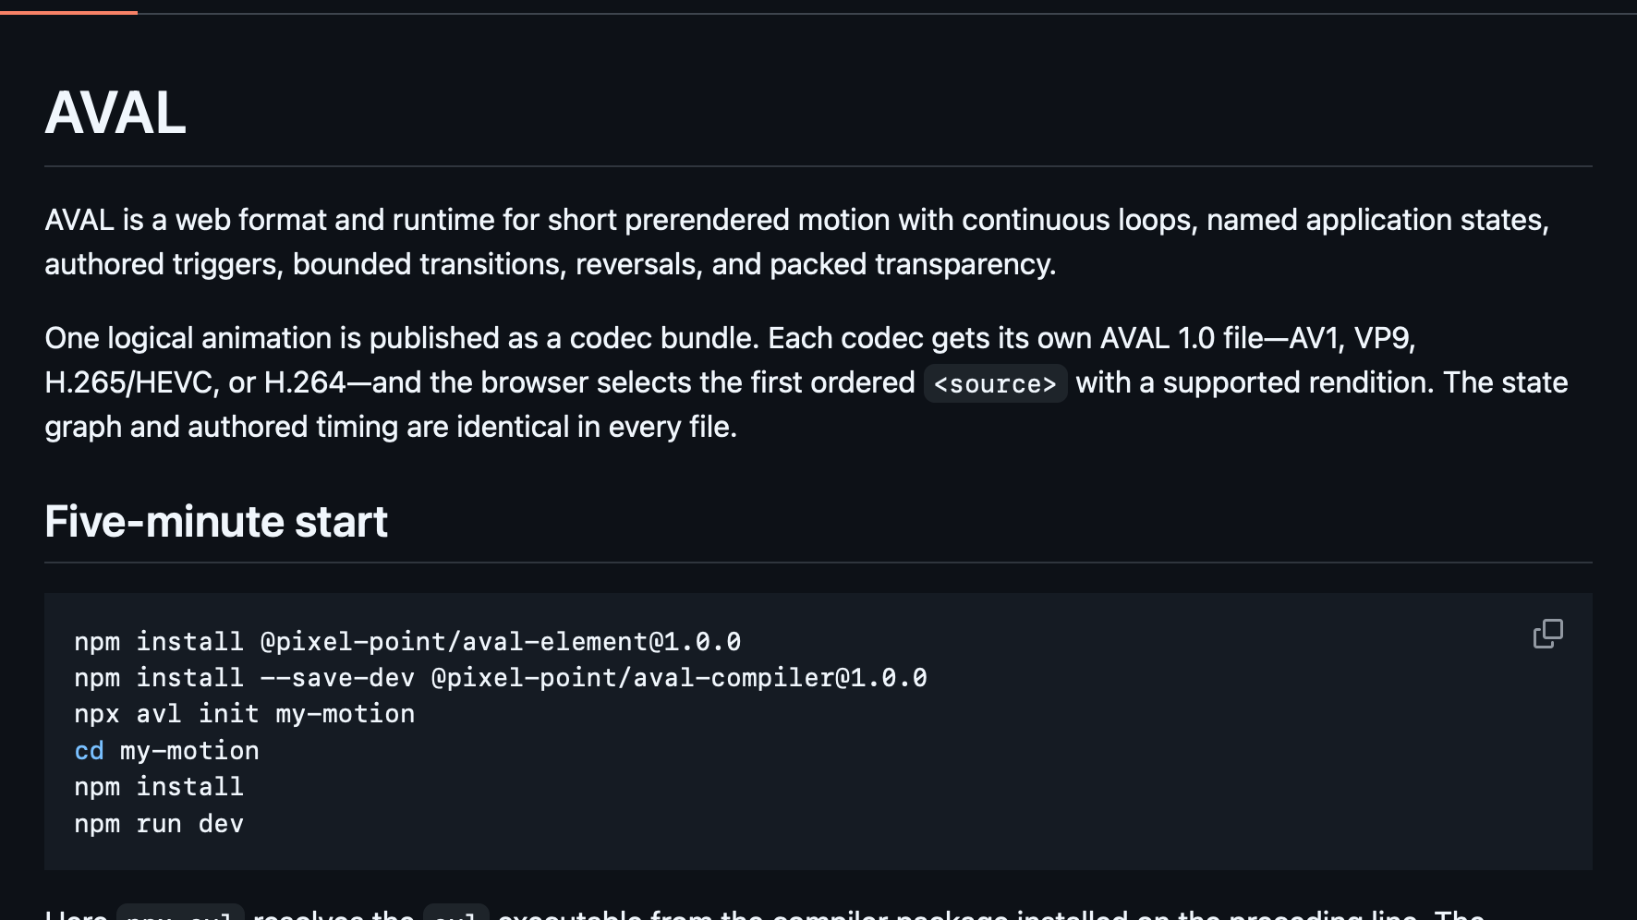
Task: Select the Five-minute start heading
Action: point(216,522)
